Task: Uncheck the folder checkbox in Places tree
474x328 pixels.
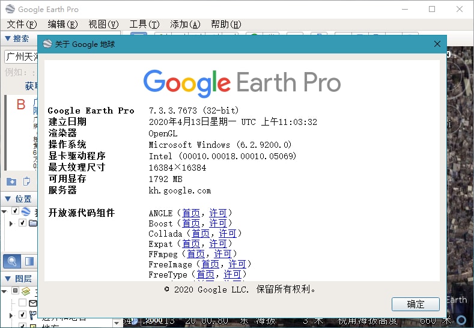Action: coord(22,223)
